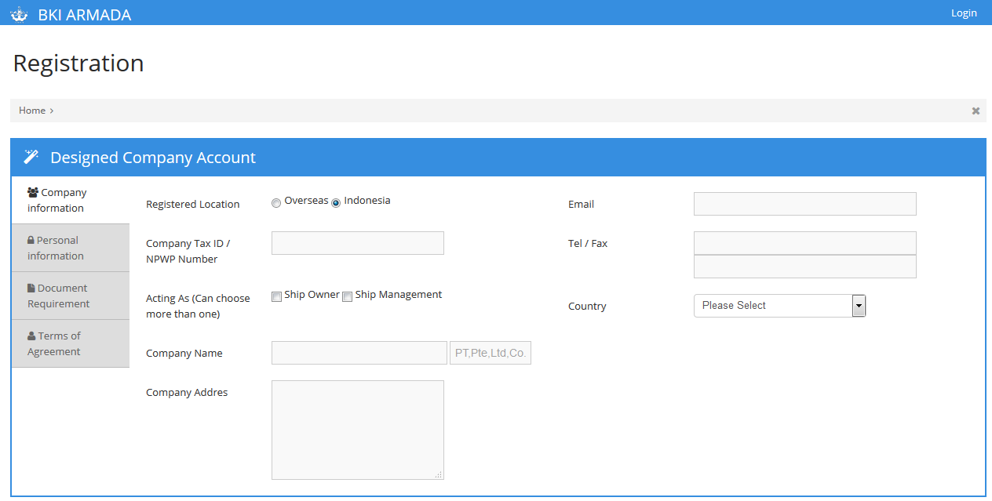The height and width of the screenshot is (501, 992).
Task: Click the lock icon beside Personal information
Action: tap(31, 241)
